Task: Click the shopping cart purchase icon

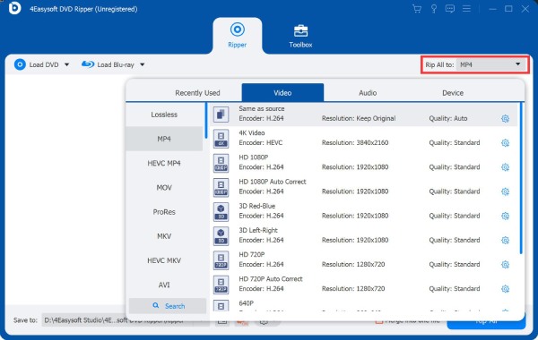Action: click(417, 9)
